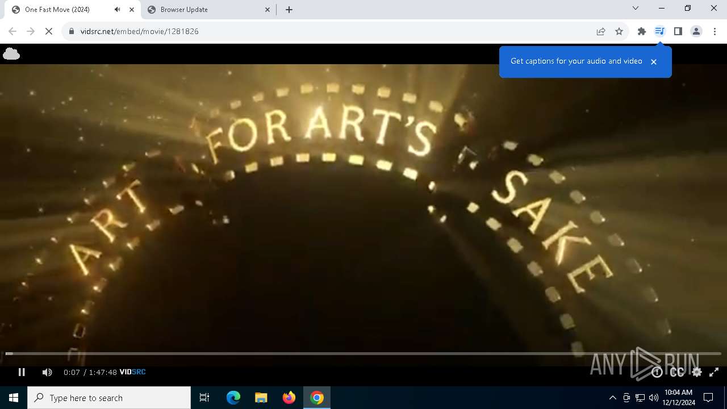Image resolution: width=727 pixels, height=409 pixels.
Task: Click the cloud icon in player corner
Action: point(11,54)
